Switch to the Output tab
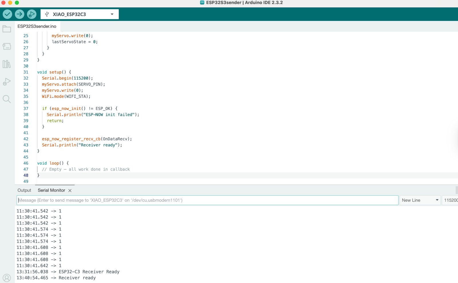The height and width of the screenshot is (283, 458). click(24, 190)
